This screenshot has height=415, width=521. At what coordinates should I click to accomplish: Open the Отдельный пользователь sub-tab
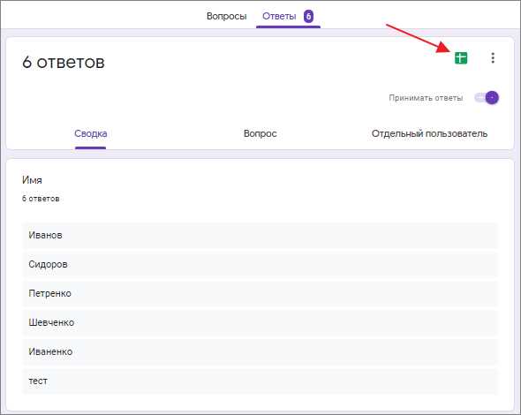click(x=429, y=133)
